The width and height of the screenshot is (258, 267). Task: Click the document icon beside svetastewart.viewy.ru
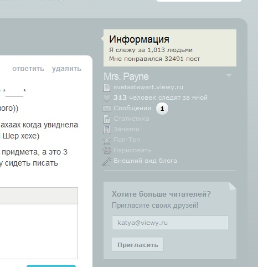(107, 88)
